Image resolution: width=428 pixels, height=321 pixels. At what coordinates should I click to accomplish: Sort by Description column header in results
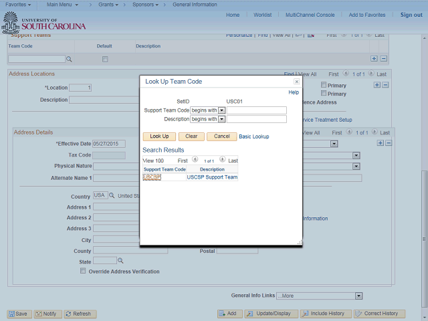click(212, 169)
